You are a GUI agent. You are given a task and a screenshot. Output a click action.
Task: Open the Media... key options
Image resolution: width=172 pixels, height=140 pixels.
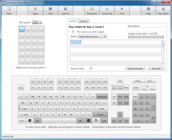point(138,81)
